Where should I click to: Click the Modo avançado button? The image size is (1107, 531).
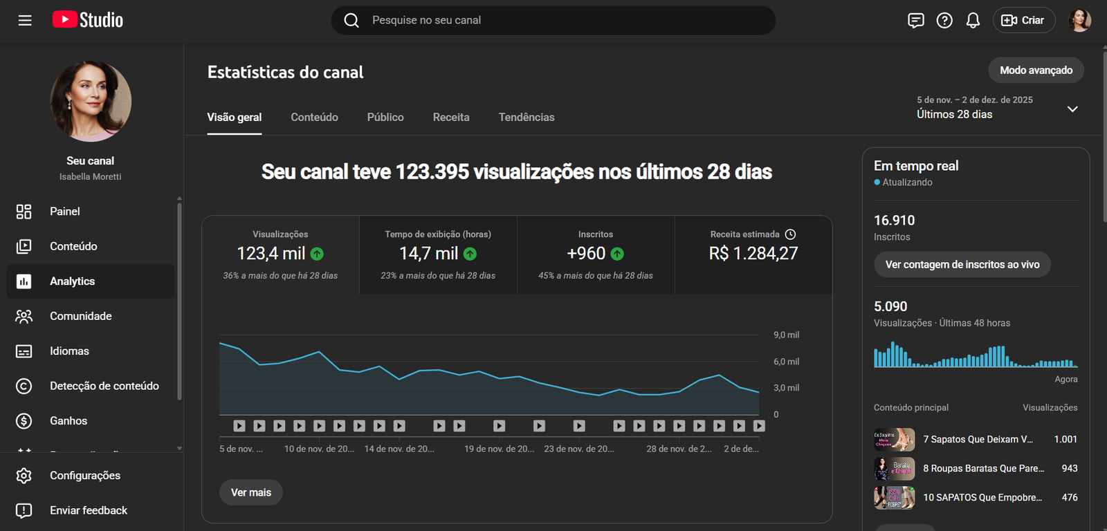tap(1036, 70)
